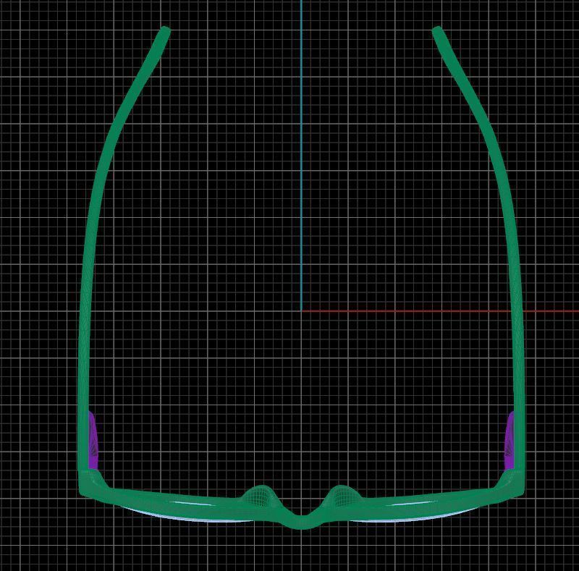Select the left nose pad bump
The image size is (579, 571).
(x=261, y=496)
